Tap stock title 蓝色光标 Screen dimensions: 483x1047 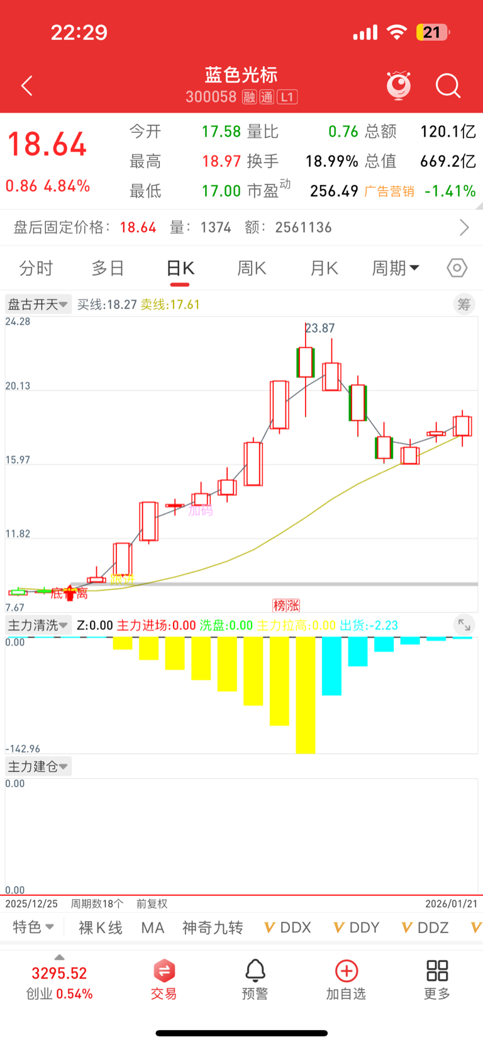[x=241, y=75]
